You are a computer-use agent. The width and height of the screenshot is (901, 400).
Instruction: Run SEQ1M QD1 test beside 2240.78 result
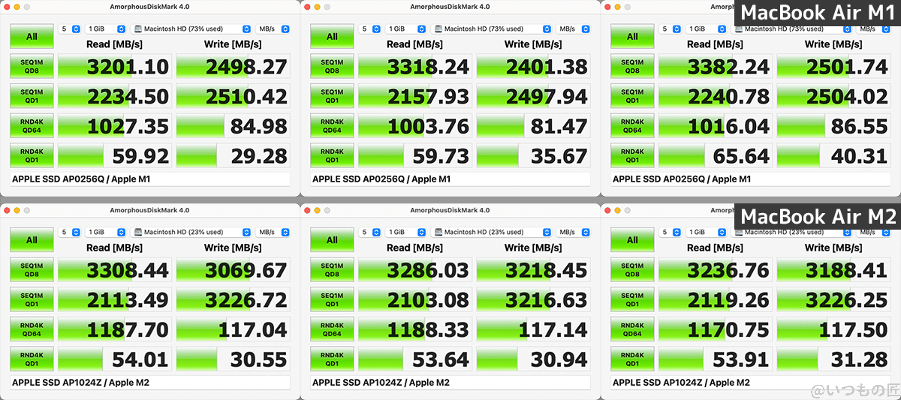pos(632,96)
